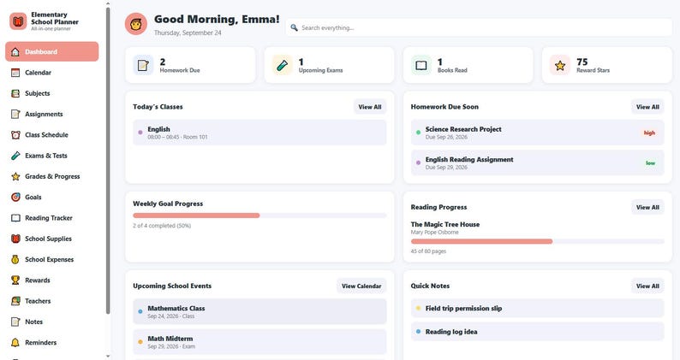Screen dimensions: 680x360
Task: Click the Assignments notepad icon
Action: click(15, 115)
